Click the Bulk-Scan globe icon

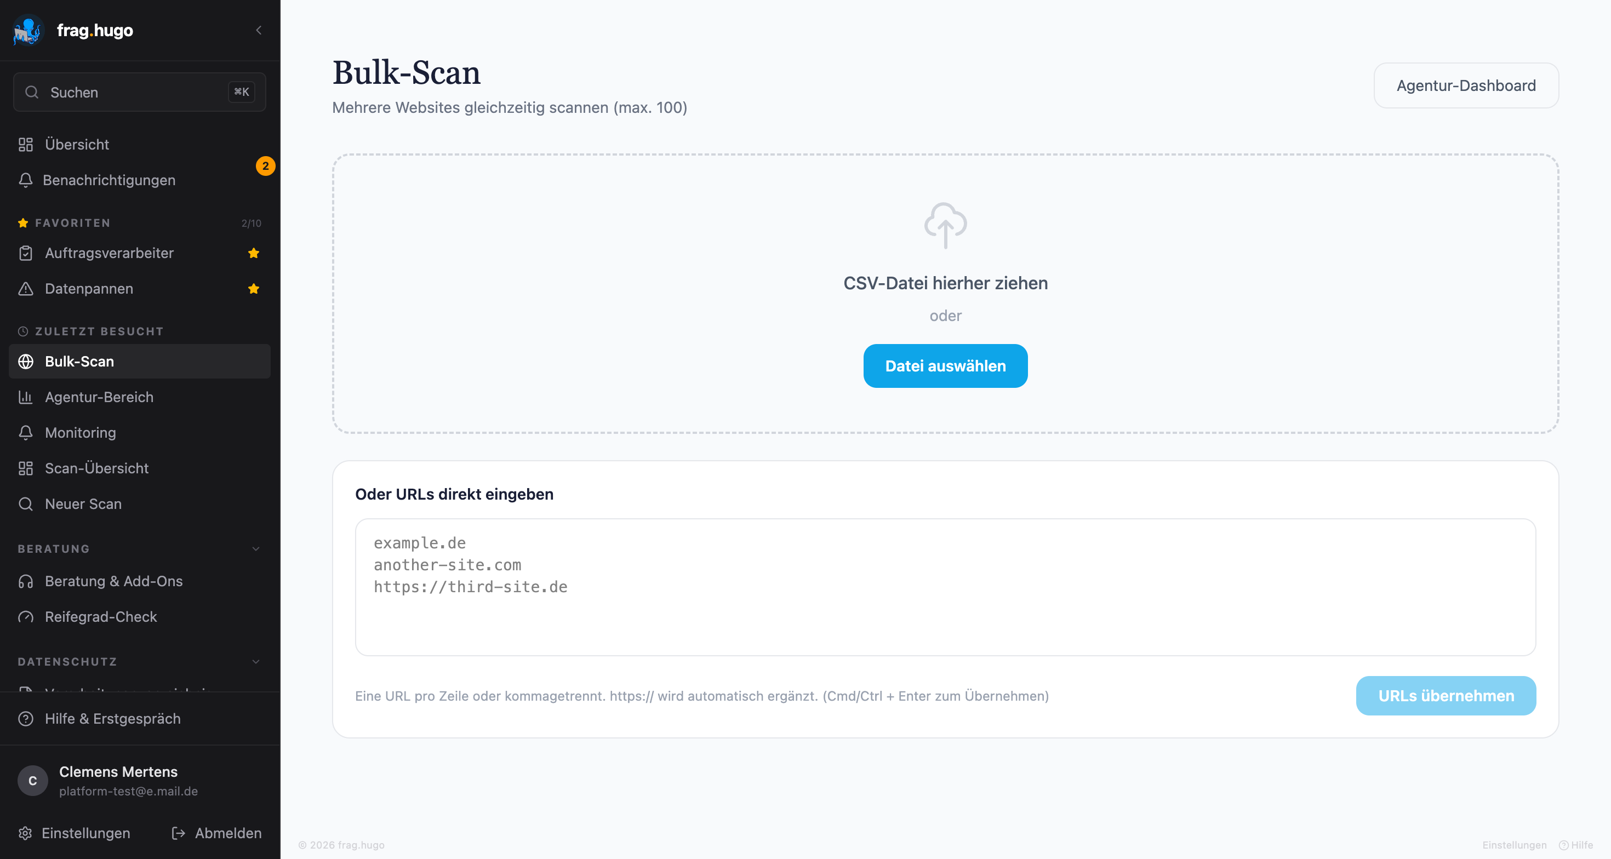point(26,362)
